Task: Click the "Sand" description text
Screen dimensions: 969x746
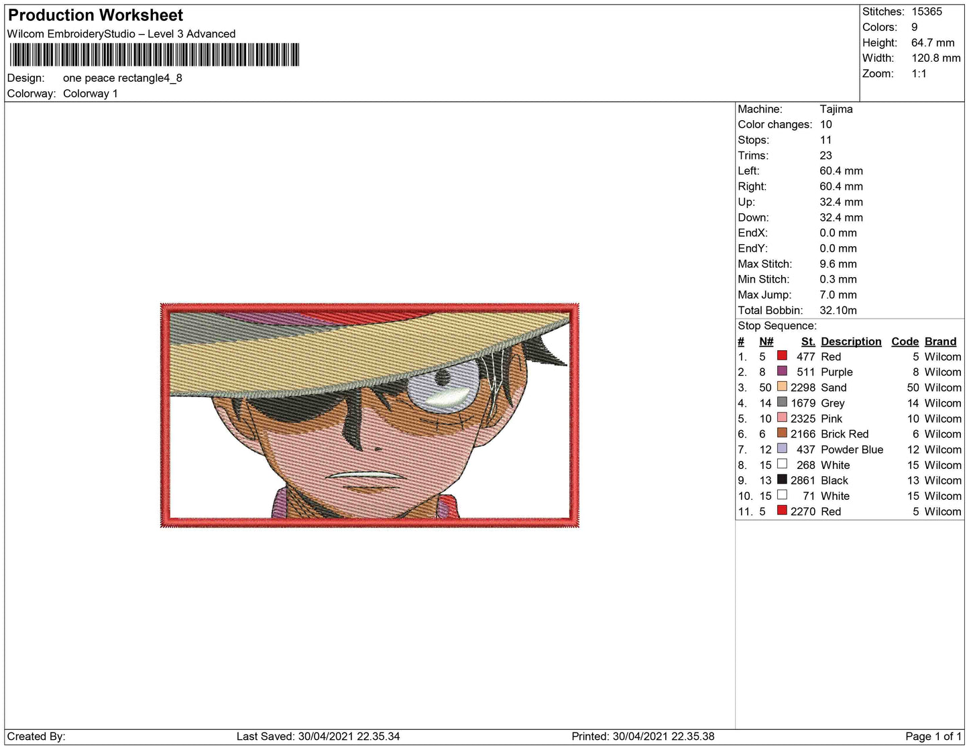Action: pos(834,387)
